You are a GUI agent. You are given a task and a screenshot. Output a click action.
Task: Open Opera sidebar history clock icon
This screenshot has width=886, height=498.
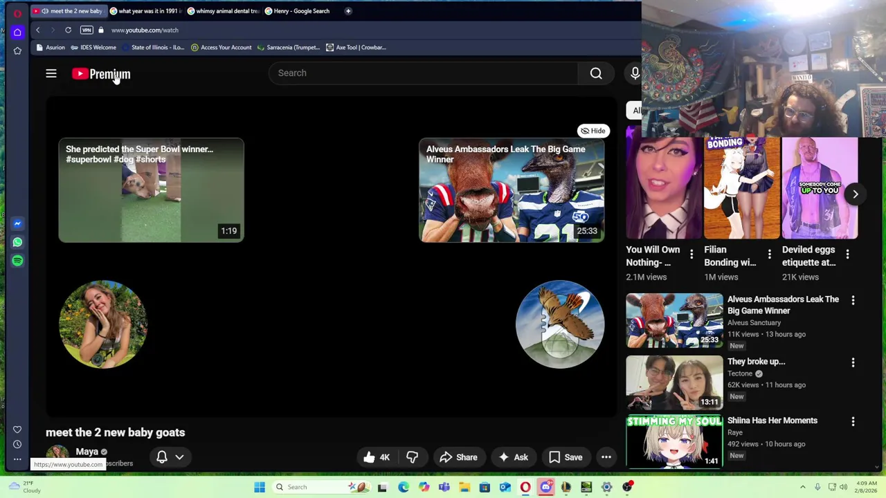click(17, 444)
